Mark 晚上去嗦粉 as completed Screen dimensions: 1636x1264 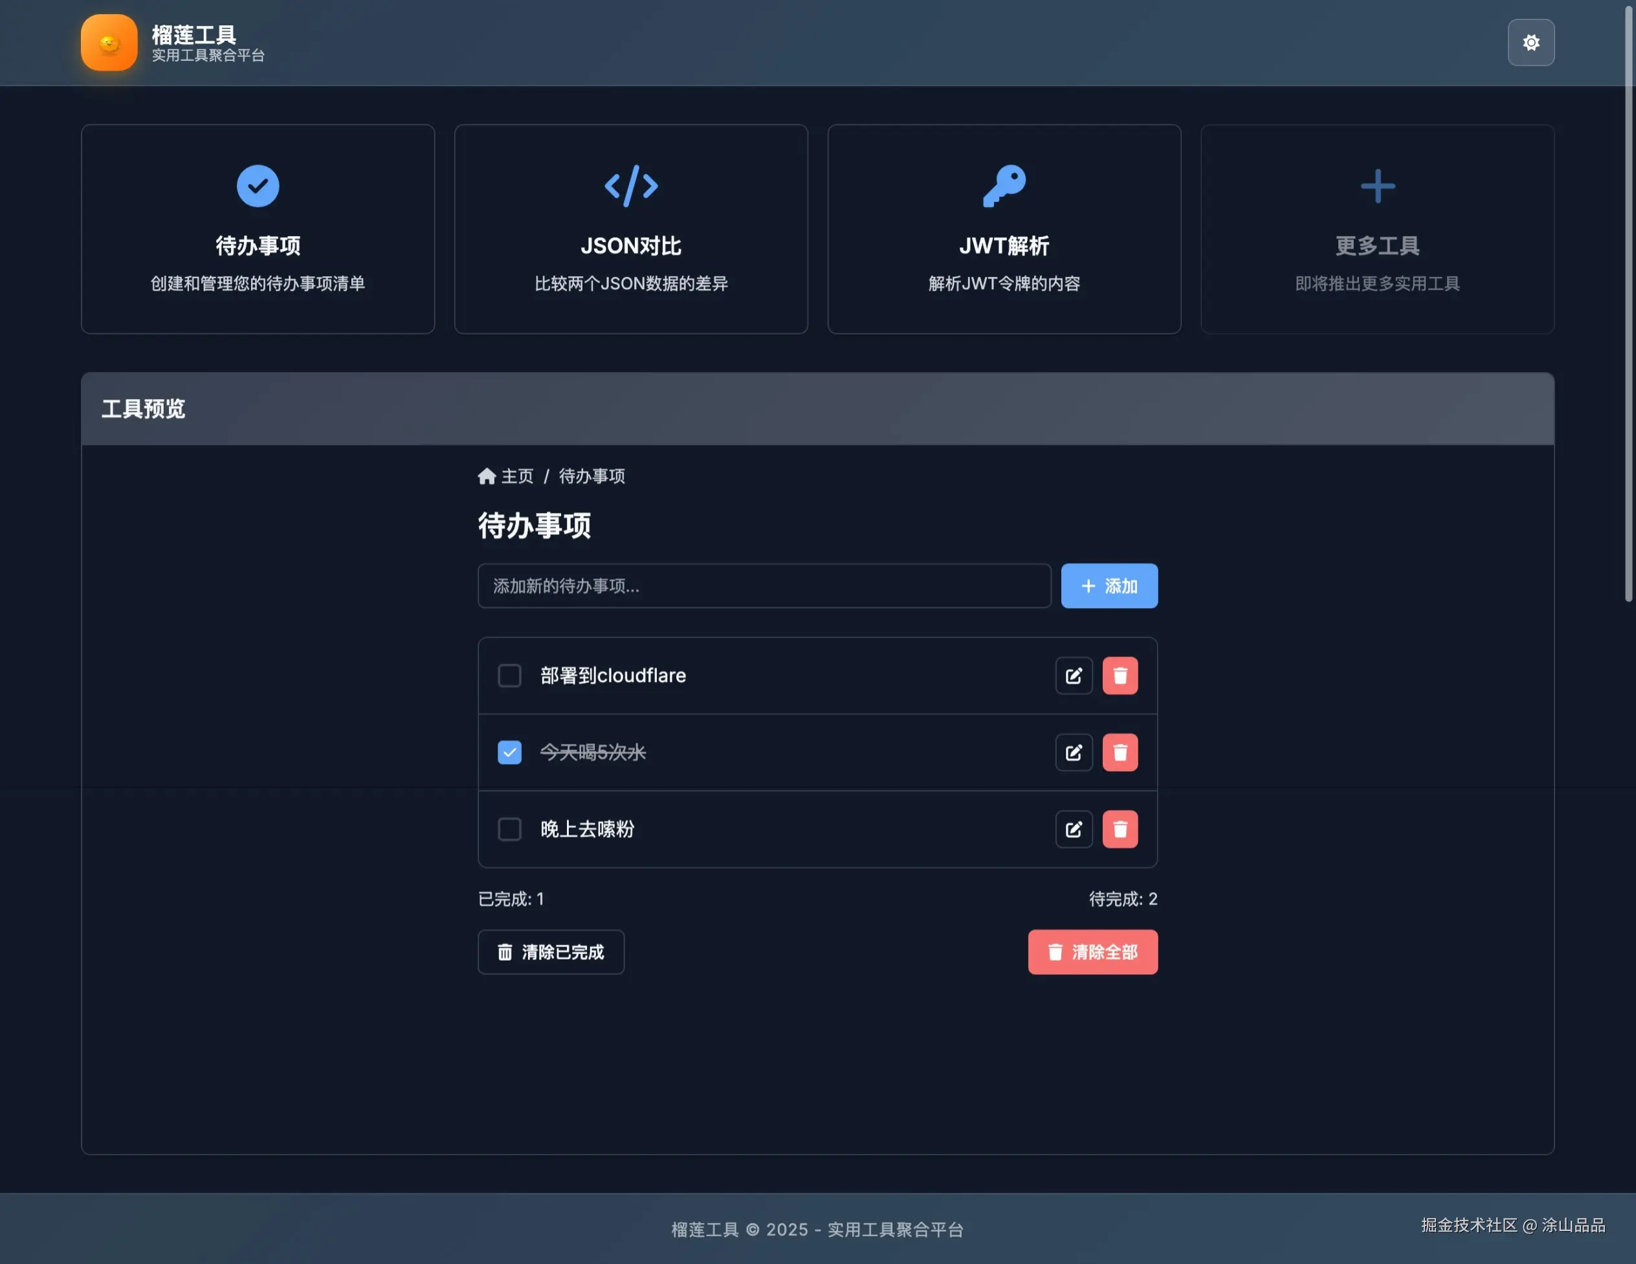(509, 829)
